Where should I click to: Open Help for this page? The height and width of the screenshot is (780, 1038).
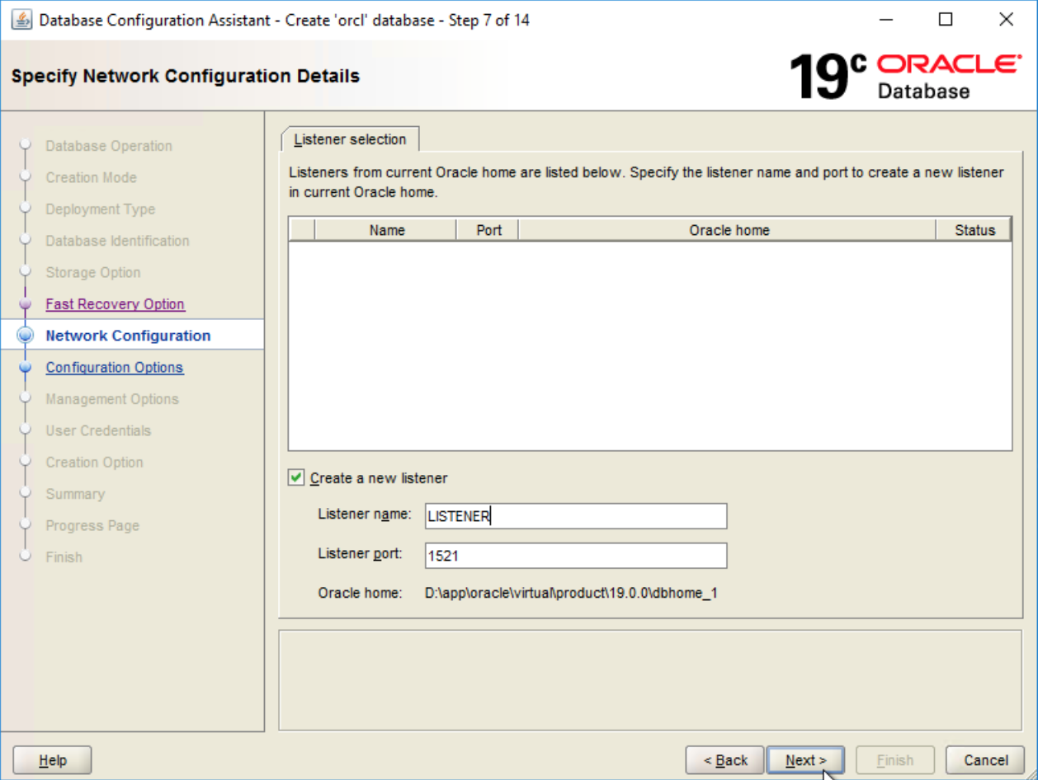pyautogui.click(x=53, y=760)
